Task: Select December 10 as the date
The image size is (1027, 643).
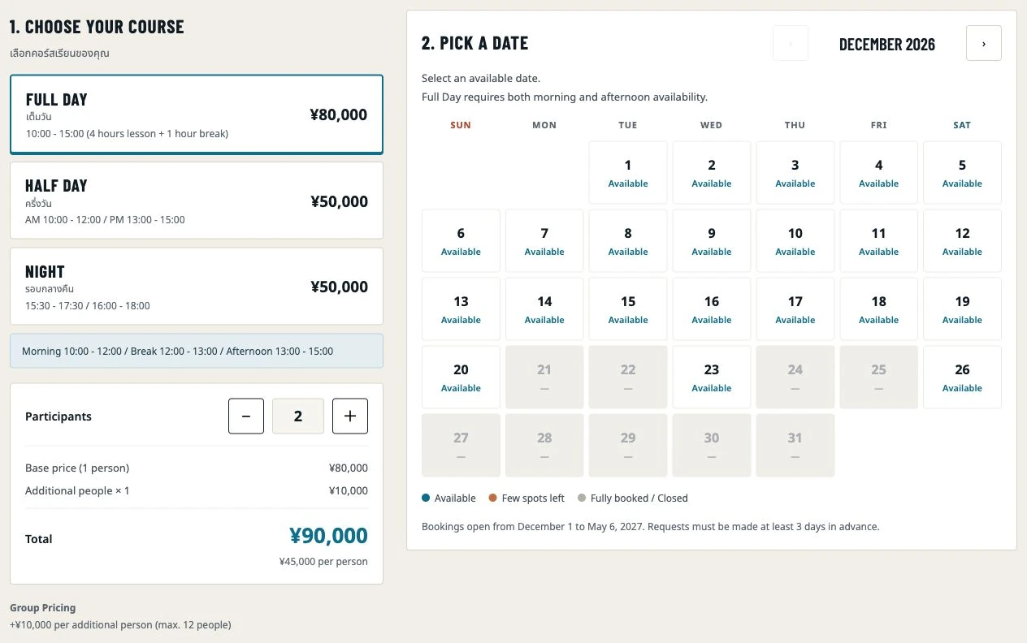Action: [x=795, y=241]
